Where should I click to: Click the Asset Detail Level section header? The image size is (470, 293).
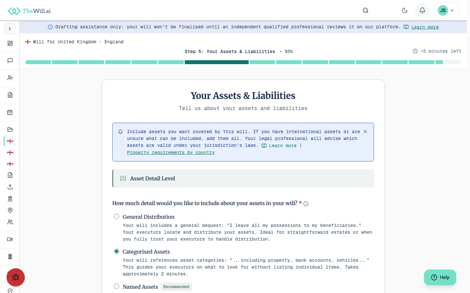click(x=243, y=178)
